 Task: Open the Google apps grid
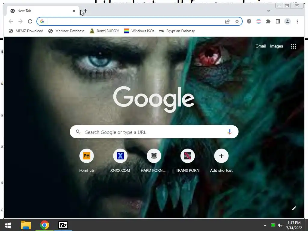click(x=294, y=46)
